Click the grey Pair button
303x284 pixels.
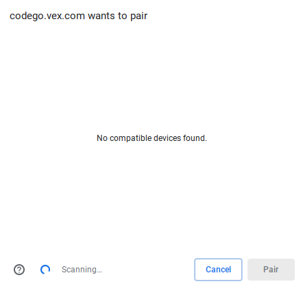pos(271,270)
